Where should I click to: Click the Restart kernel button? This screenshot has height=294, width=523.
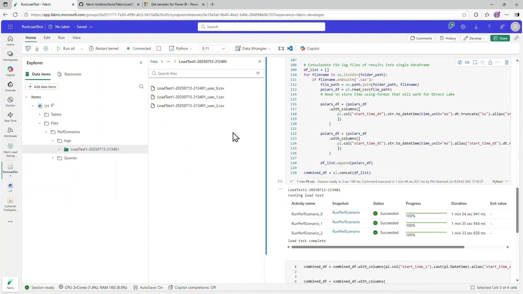click(104, 48)
